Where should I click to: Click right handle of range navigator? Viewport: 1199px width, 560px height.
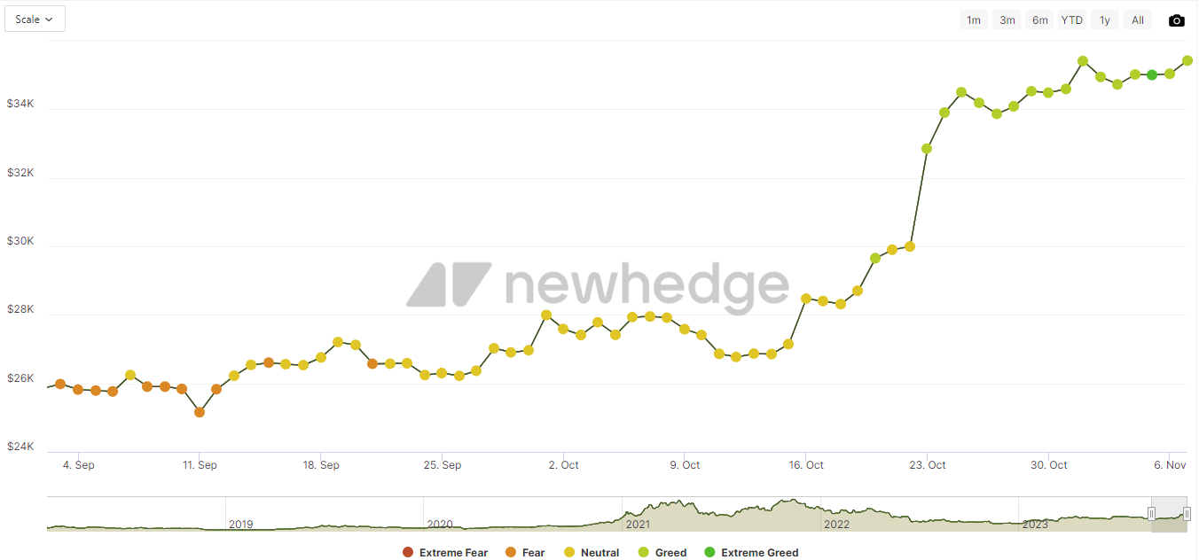pos(1187,514)
